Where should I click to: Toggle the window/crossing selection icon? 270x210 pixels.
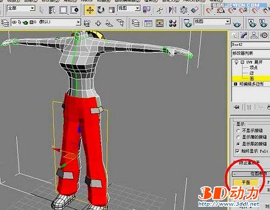pyautogui.click(x=75, y=10)
